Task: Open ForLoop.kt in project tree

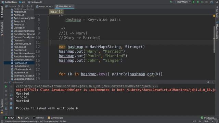Action: point(20,47)
